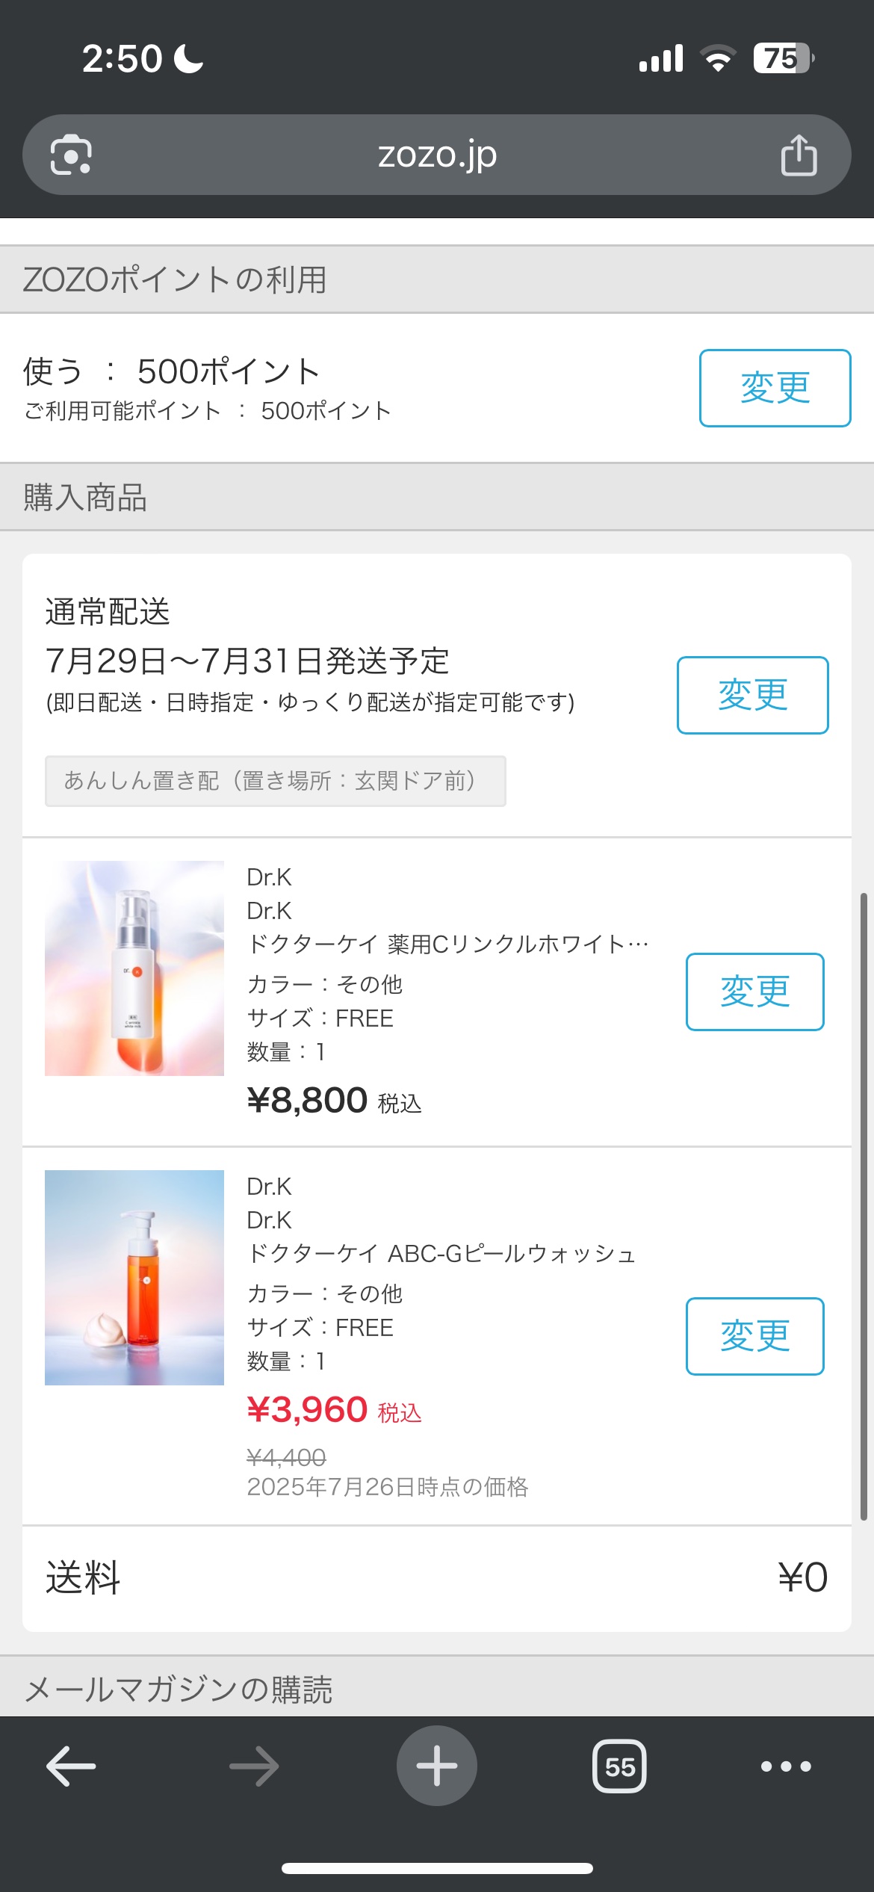Tap the share icon in address bar
This screenshot has width=874, height=1892.
coord(799,155)
